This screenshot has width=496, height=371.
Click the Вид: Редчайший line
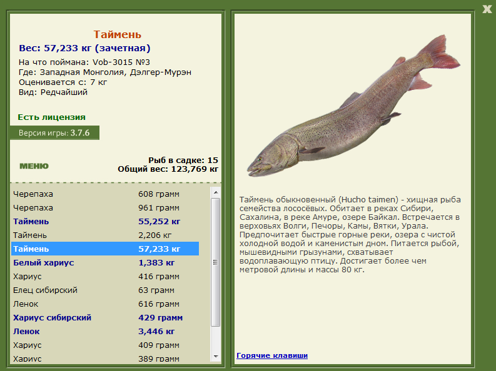(53, 92)
